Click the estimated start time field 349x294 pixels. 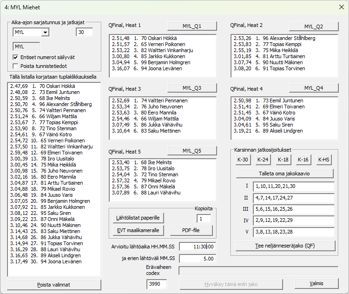tap(197, 247)
